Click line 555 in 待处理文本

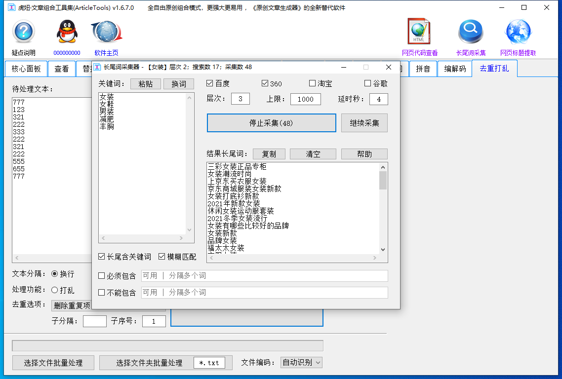coord(19,161)
